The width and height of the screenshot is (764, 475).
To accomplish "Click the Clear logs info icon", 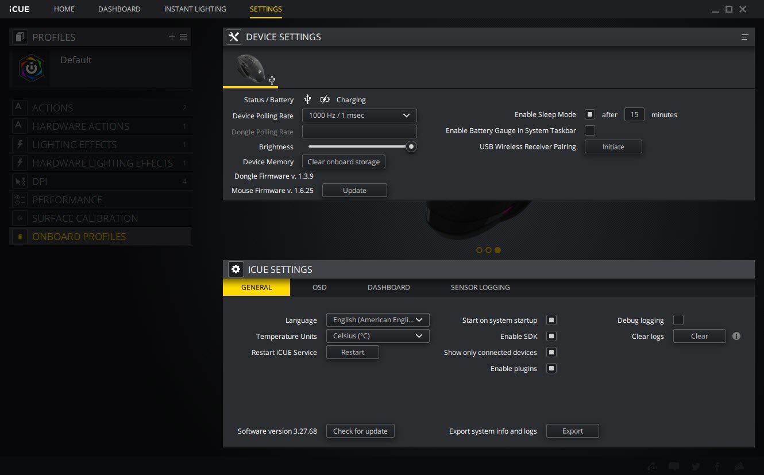I will (736, 336).
